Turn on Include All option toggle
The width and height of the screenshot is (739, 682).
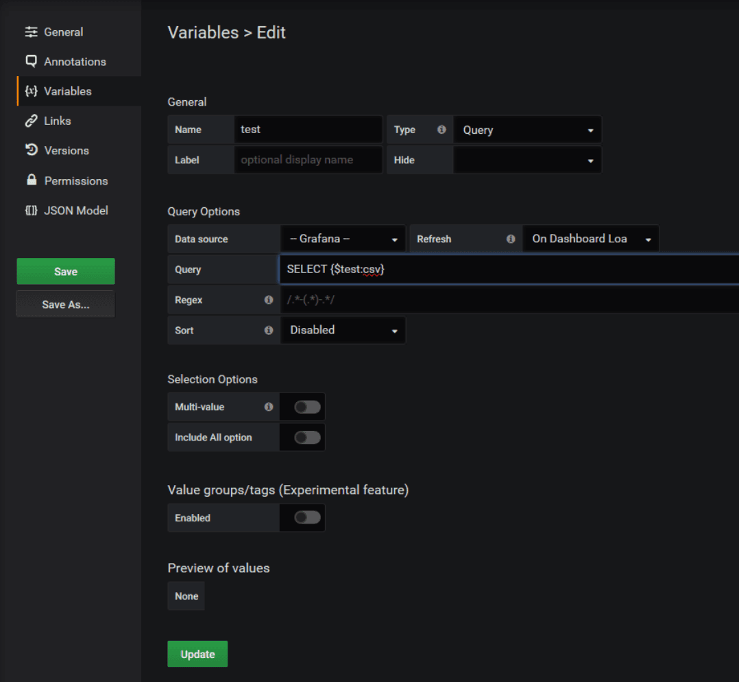pyautogui.click(x=307, y=437)
